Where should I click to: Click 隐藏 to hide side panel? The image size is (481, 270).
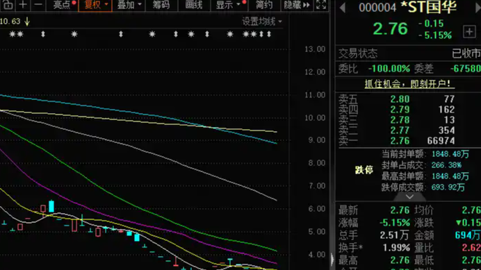pos(297,5)
